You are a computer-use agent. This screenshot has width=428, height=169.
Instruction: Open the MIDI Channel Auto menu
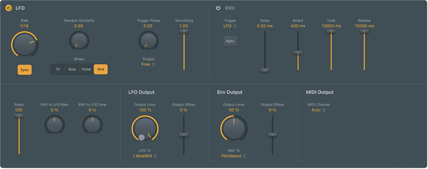point(318,110)
